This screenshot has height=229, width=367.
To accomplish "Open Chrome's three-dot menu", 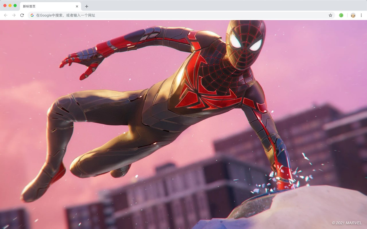I will click(361, 15).
